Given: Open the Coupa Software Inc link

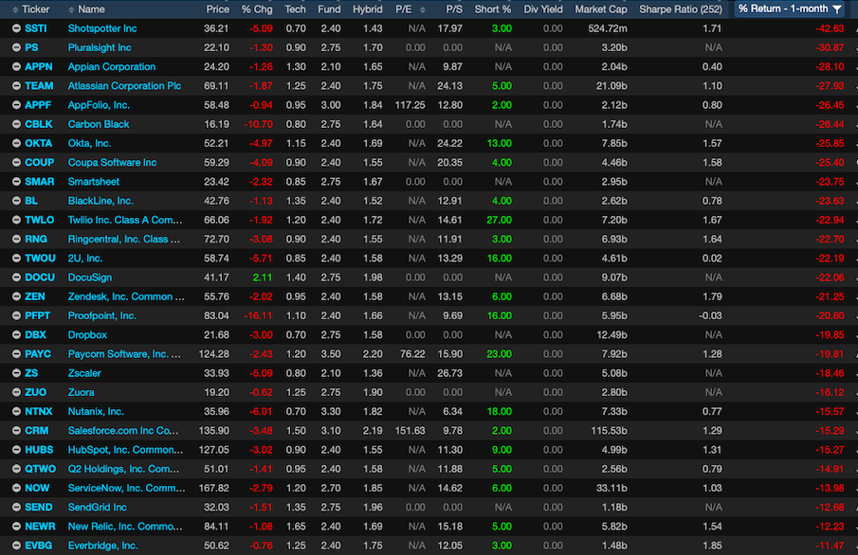Looking at the screenshot, I should (112, 162).
